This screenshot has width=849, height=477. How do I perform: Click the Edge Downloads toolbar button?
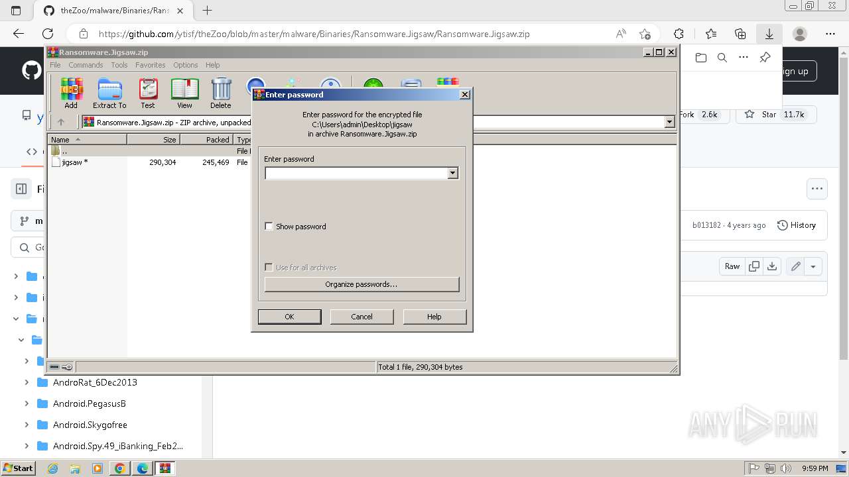point(769,34)
